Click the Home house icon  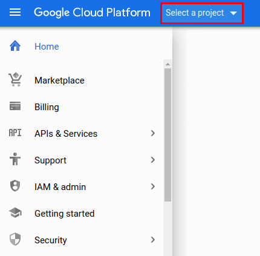[x=15, y=46]
